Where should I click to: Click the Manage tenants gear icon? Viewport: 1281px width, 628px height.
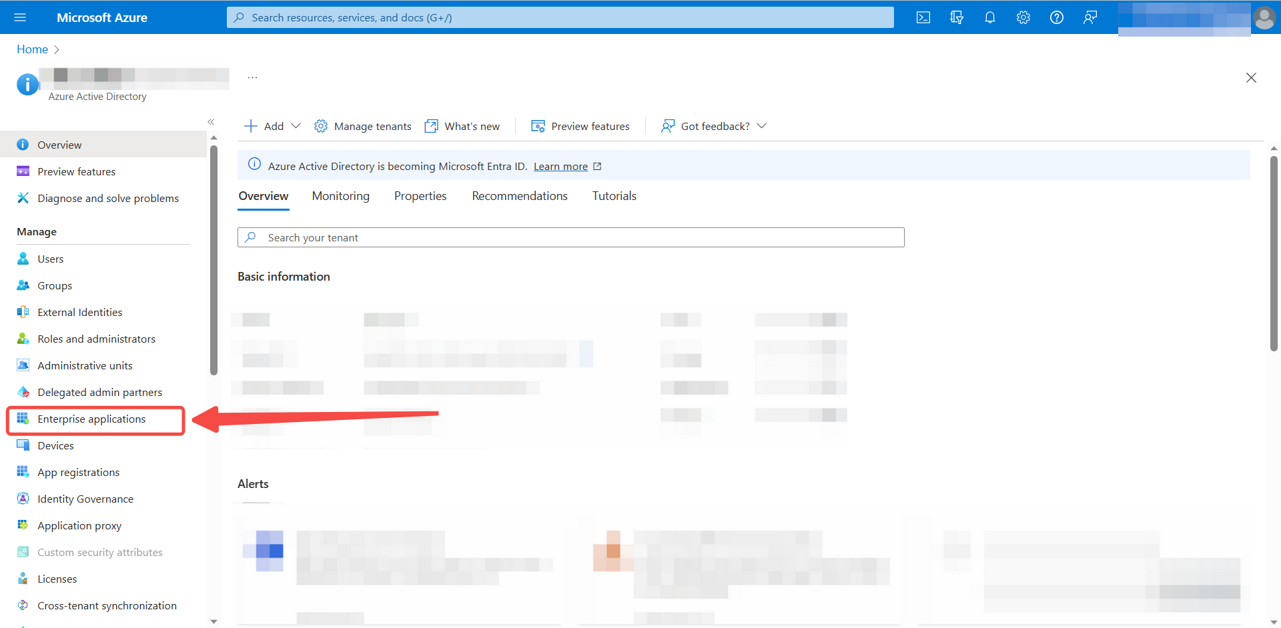pos(321,126)
